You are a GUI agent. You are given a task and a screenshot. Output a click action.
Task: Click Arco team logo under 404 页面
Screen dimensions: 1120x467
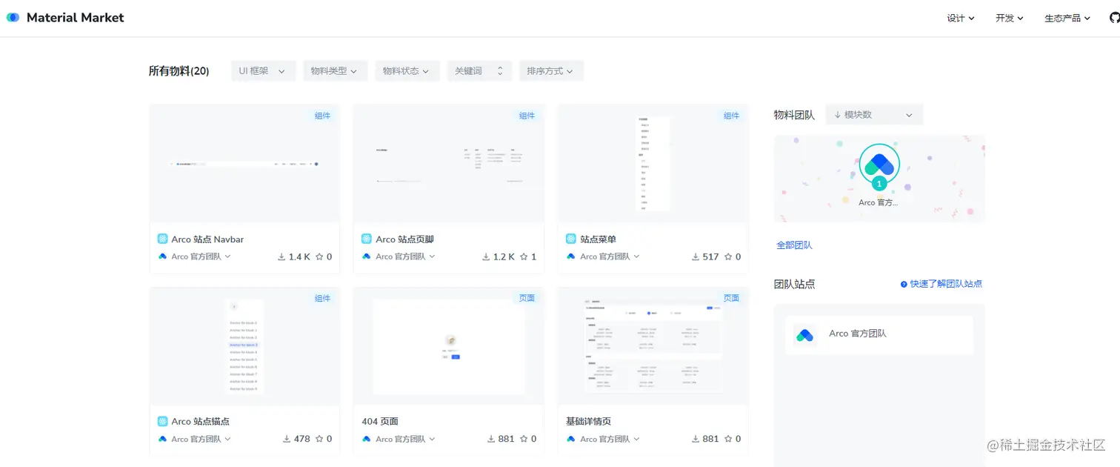[x=367, y=439]
